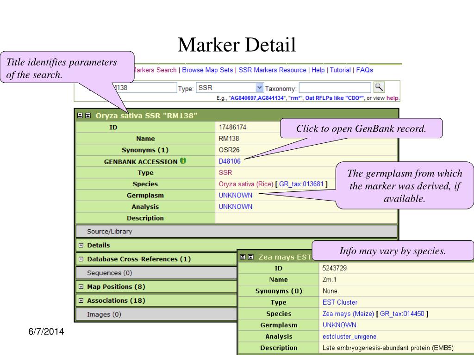The image size is (474, 355).
Task: Open the Help navigation link
Action: [x=318, y=70]
